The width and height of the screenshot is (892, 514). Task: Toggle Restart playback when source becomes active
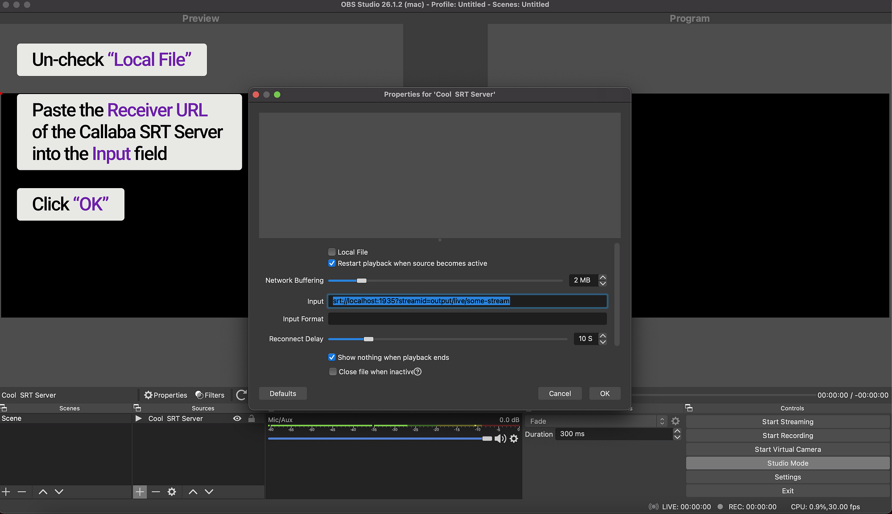click(x=332, y=263)
